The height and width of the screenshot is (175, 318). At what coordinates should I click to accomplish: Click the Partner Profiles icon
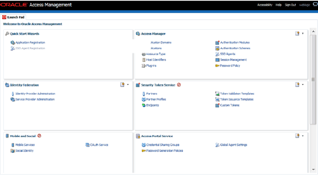tap(143, 99)
